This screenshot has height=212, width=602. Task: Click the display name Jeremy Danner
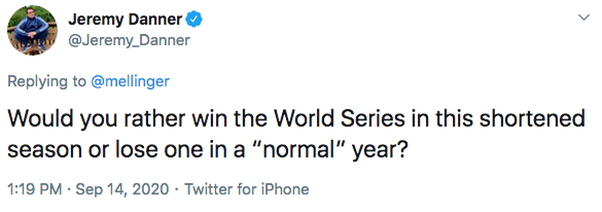[x=125, y=20]
